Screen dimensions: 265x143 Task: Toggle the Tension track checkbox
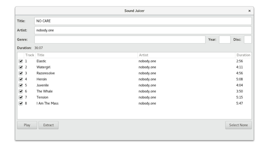21,97
